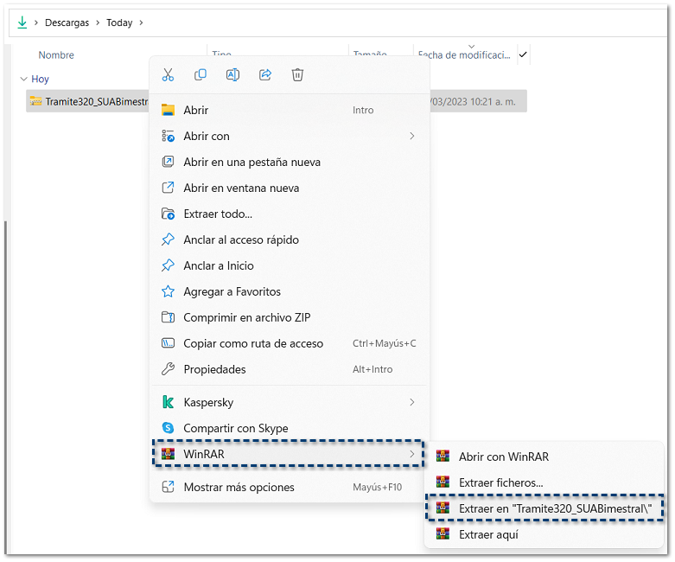This screenshot has width=675, height=562.
Task: Click the Share icon in context menu
Action: (x=265, y=75)
